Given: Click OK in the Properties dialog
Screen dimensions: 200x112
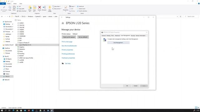Looking at the screenshot, I should pos(127,86).
